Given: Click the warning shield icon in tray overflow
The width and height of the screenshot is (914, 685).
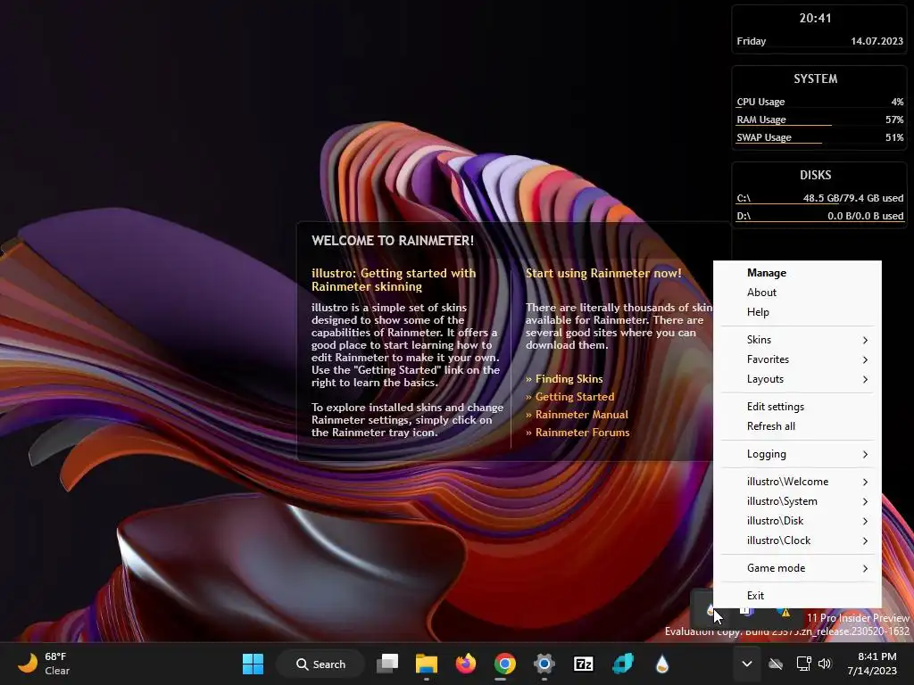Looking at the screenshot, I should pos(784,612).
